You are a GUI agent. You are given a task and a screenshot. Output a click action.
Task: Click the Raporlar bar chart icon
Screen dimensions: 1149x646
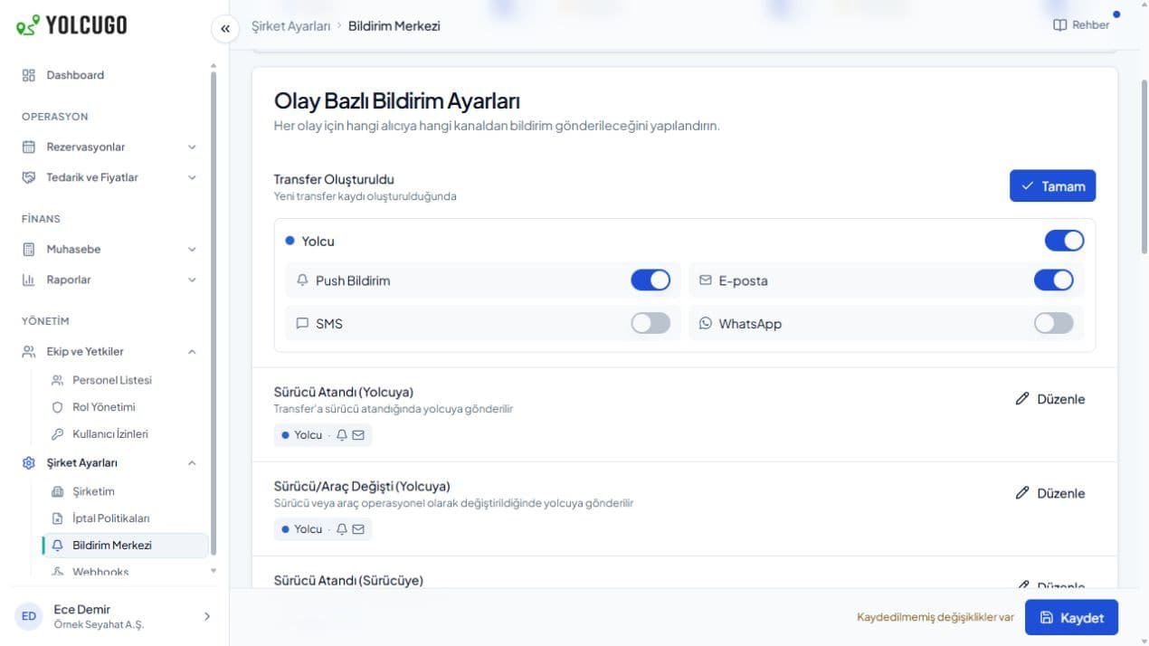click(29, 280)
